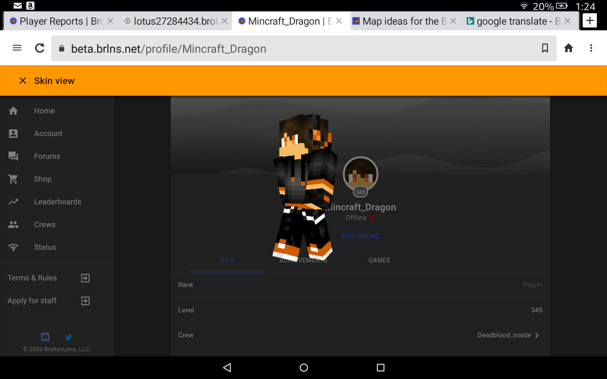The height and width of the screenshot is (379, 607).
Task: Click the URL address bar
Action: [x=303, y=48]
